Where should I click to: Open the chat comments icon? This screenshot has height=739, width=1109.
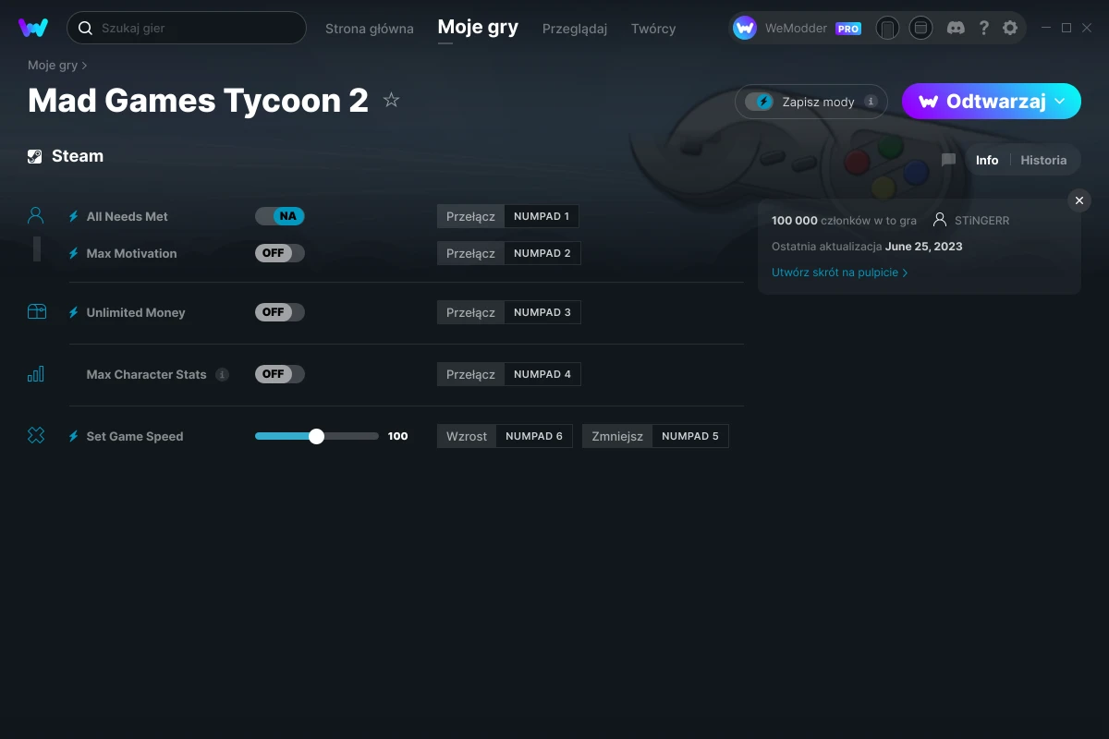click(x=948, y=160)
